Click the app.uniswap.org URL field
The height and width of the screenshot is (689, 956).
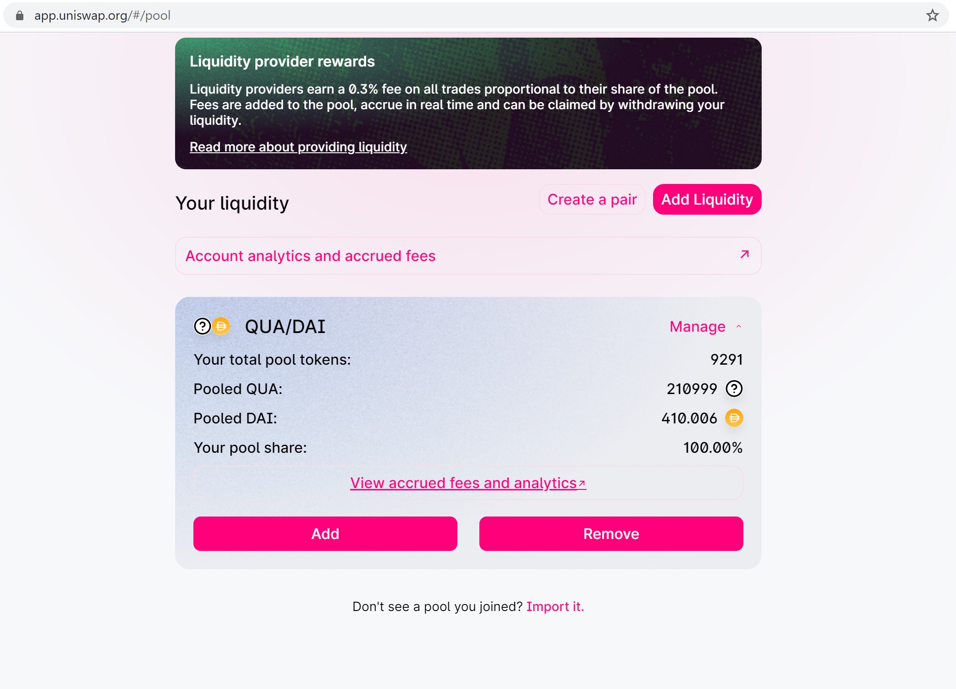pos(102,16)
